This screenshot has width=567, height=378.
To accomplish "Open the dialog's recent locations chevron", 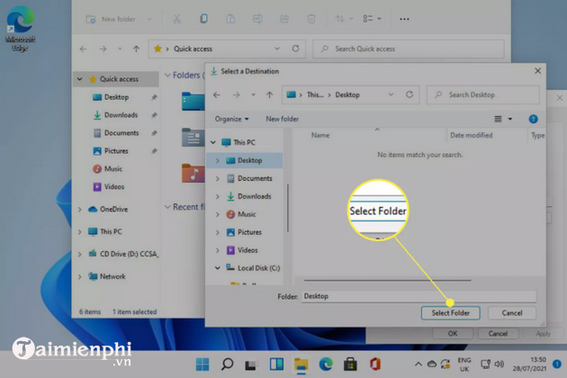I will (254, 94).
